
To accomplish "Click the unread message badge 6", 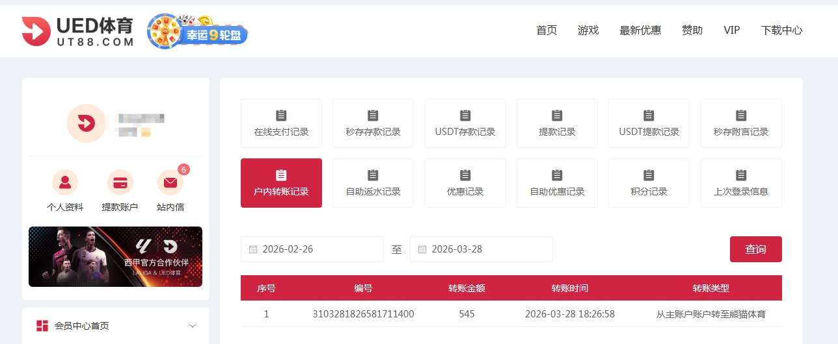I will (x=183, y=170).
